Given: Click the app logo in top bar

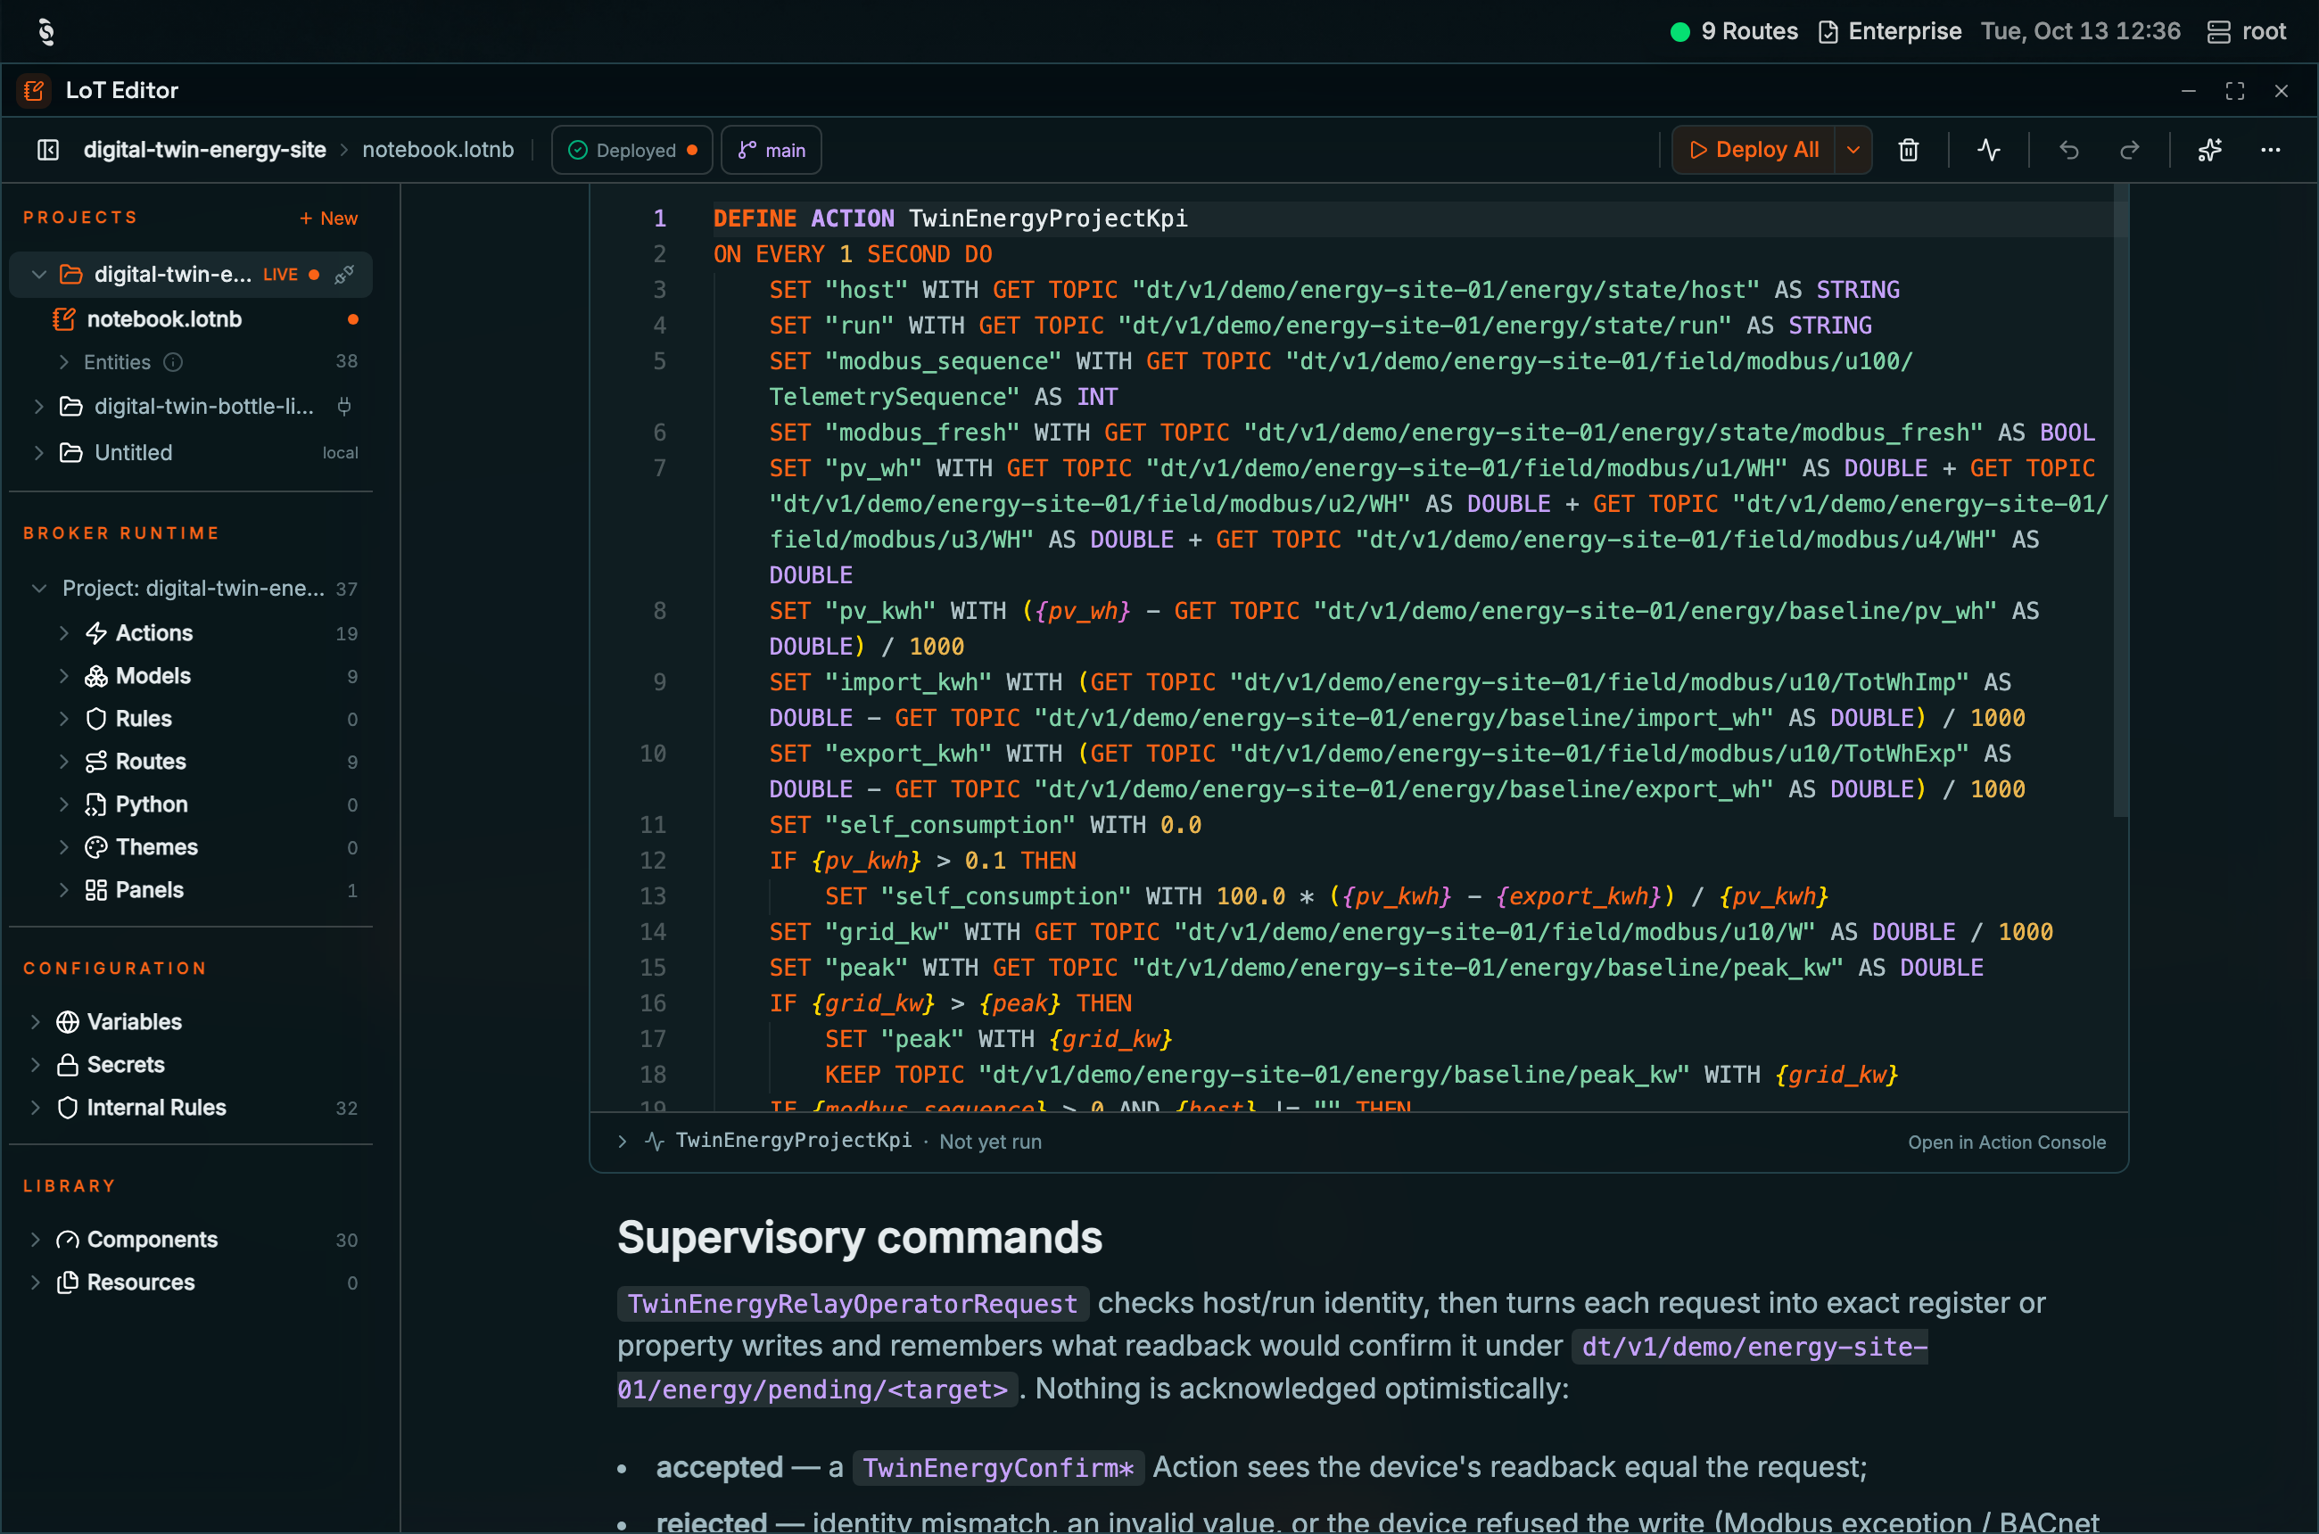Looking at the screenshot, I should coord(46,31).
